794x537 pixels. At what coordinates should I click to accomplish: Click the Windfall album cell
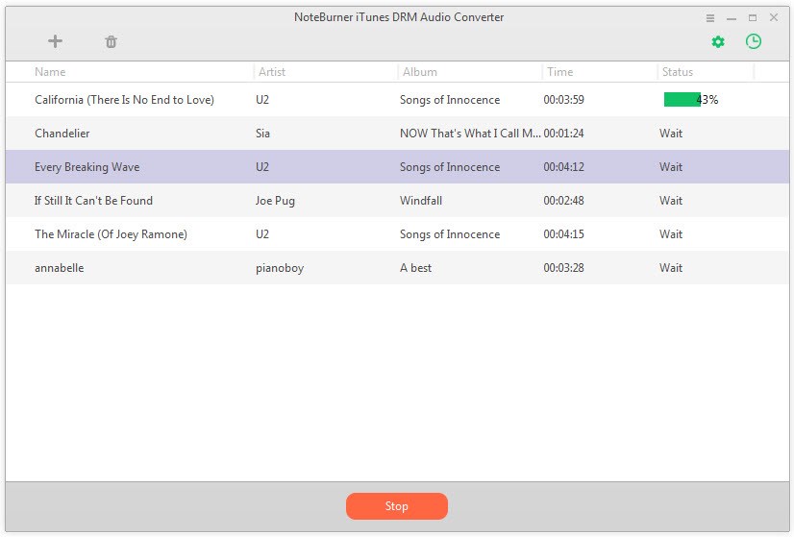pyautogui.click(x=421, y=201)
